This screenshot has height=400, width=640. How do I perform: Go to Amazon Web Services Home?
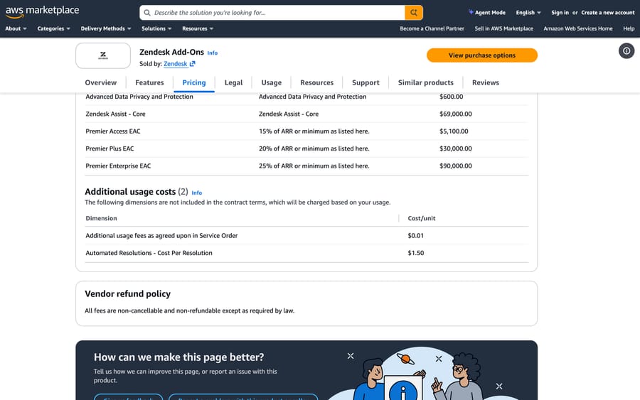pyautogui.click(x=578, y=28)
